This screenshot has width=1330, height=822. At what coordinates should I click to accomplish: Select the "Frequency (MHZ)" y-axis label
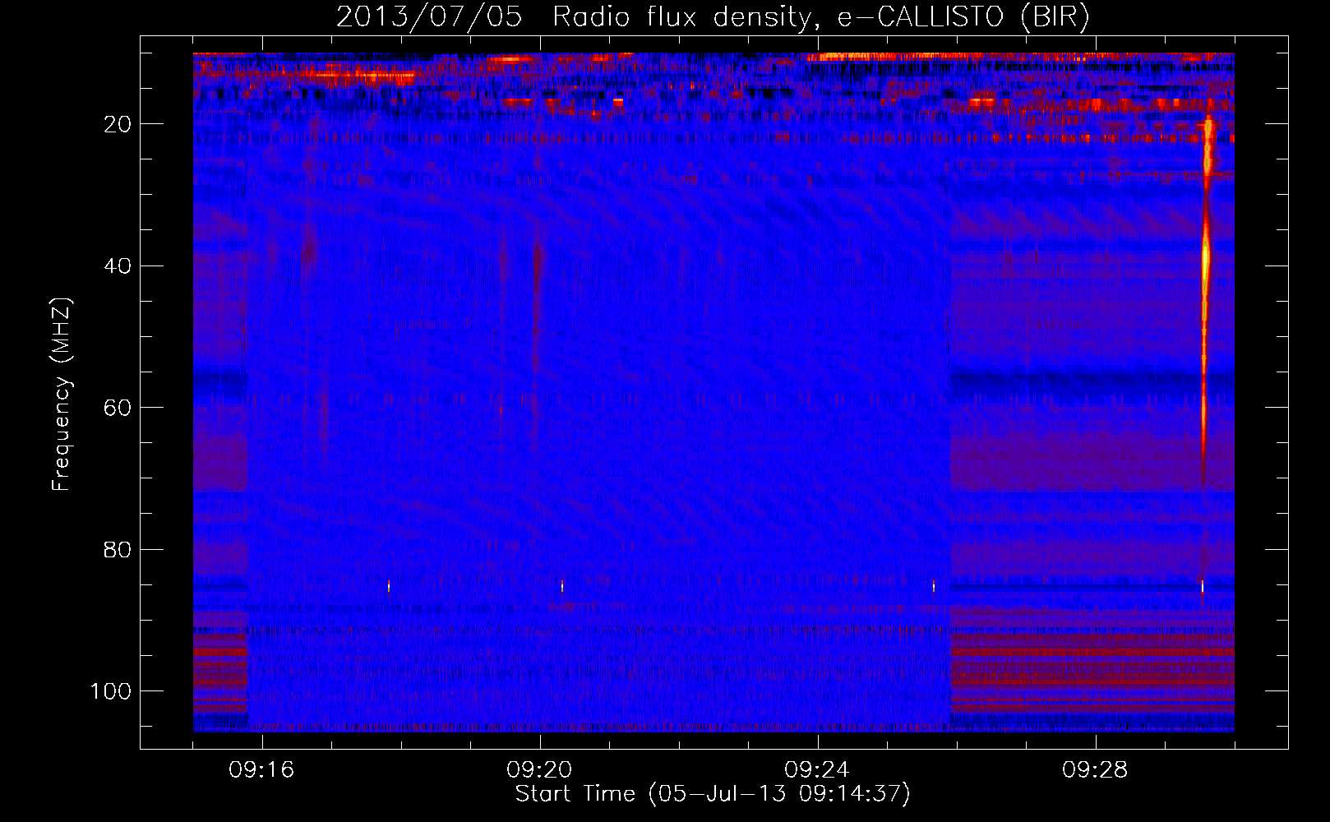point(62,395)
